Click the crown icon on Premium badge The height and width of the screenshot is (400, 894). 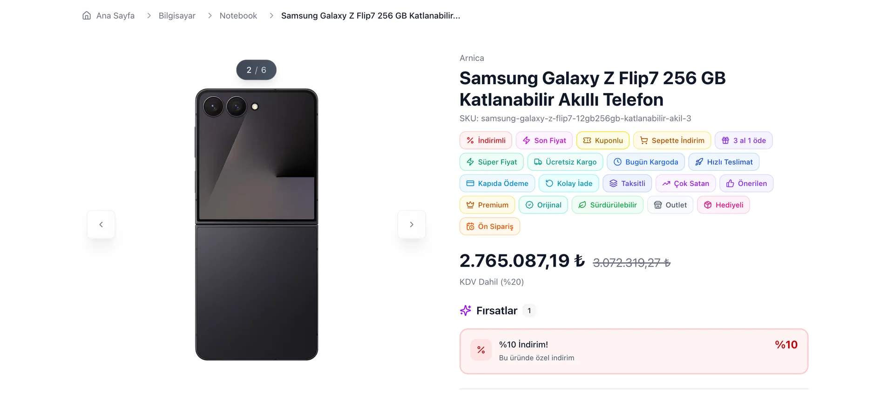[x=470, y=205]
